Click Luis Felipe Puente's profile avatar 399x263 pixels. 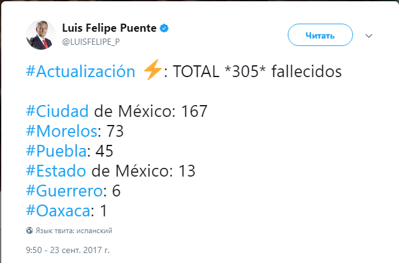[41, 34]
